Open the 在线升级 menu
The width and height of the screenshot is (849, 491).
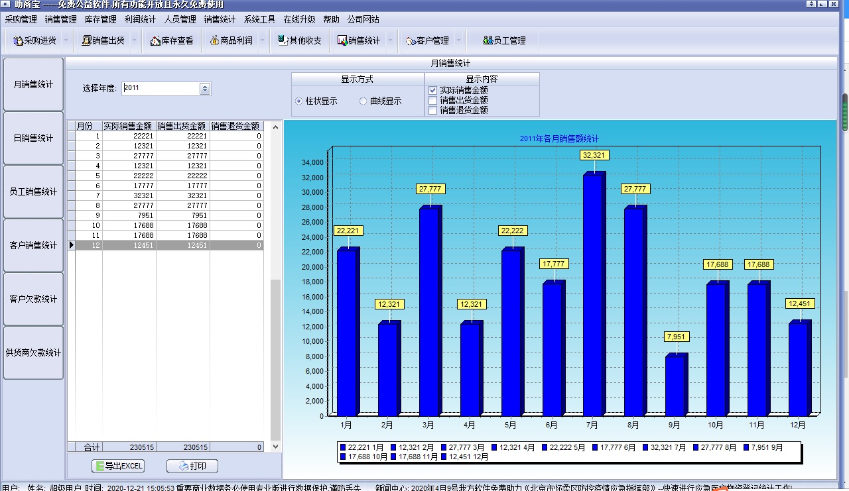pos(300,19)
